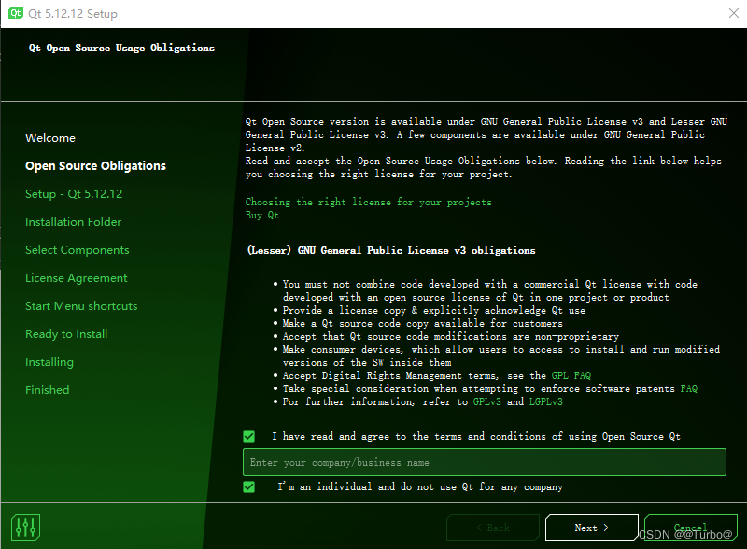Select the Select Components step
This screenshot has height=549, width=747.
click(x=78, y=250)
